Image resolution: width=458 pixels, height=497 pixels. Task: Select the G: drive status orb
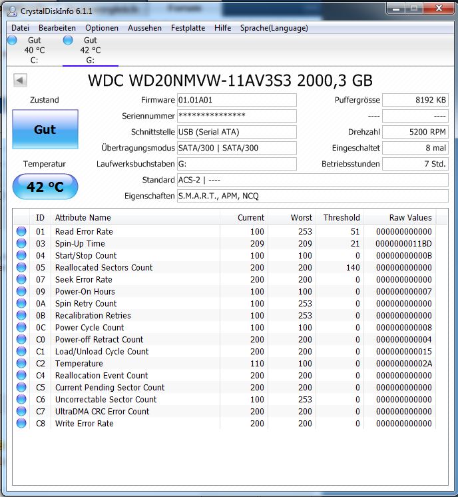click(68, 40)
